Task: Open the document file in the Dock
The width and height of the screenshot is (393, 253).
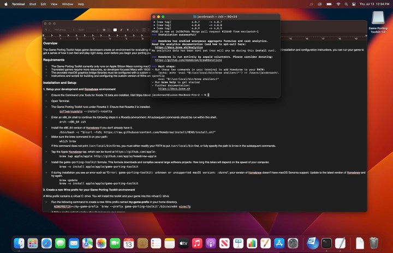Action: pyautogui.click(x=360, y=243)
